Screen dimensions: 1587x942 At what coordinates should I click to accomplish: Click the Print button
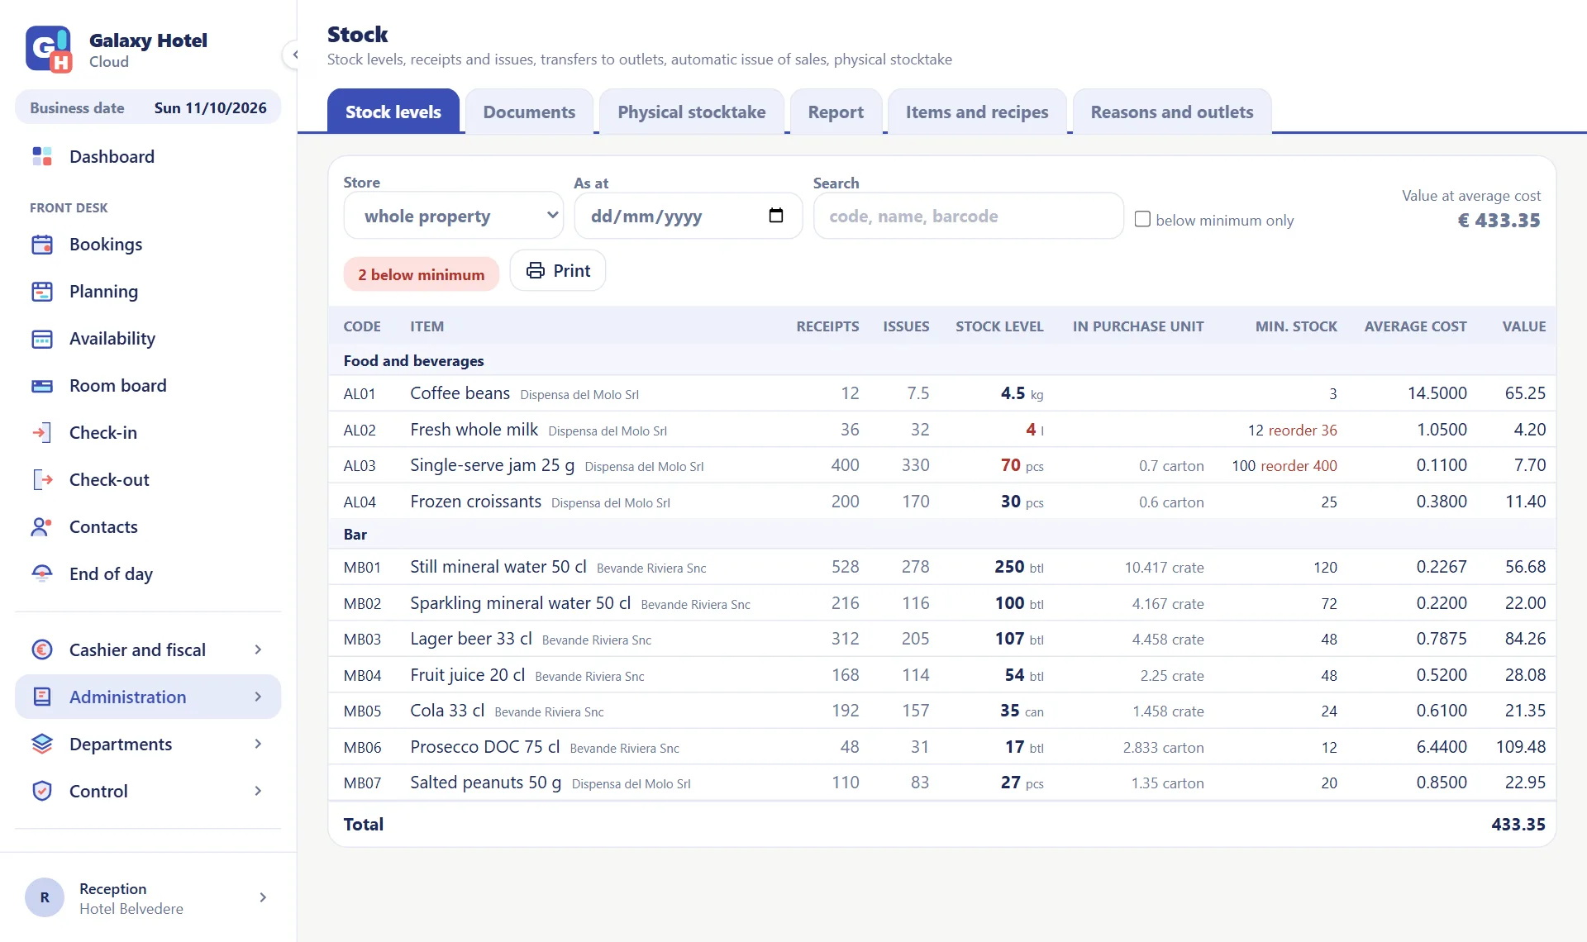[x=558, y=270]
